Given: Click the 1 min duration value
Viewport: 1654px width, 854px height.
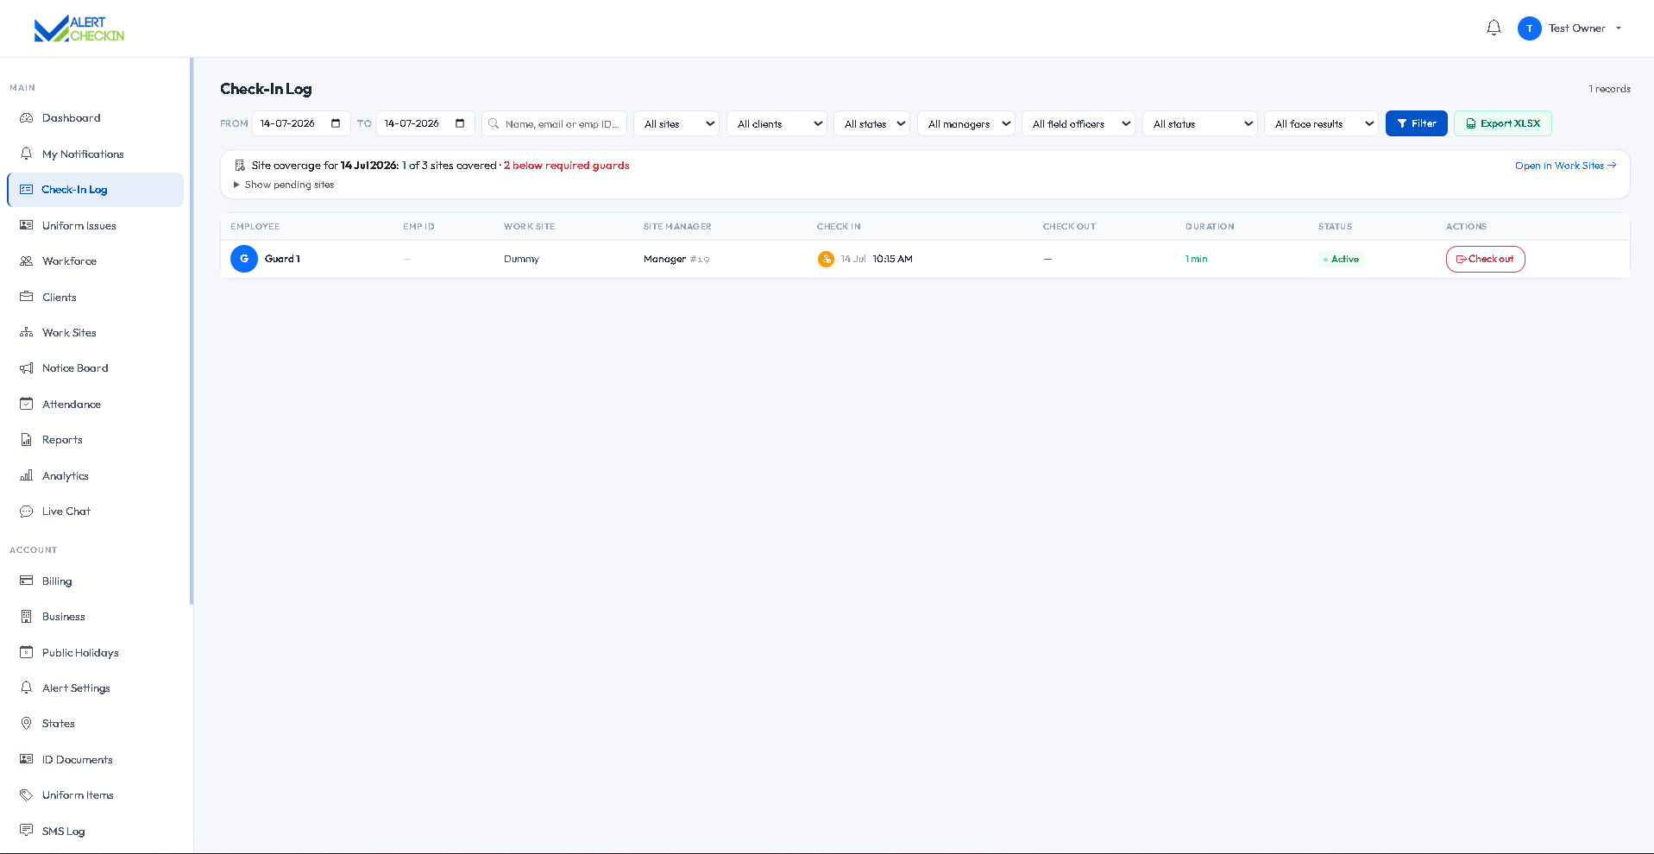Looking at the screenshot, I should 1196,259.
